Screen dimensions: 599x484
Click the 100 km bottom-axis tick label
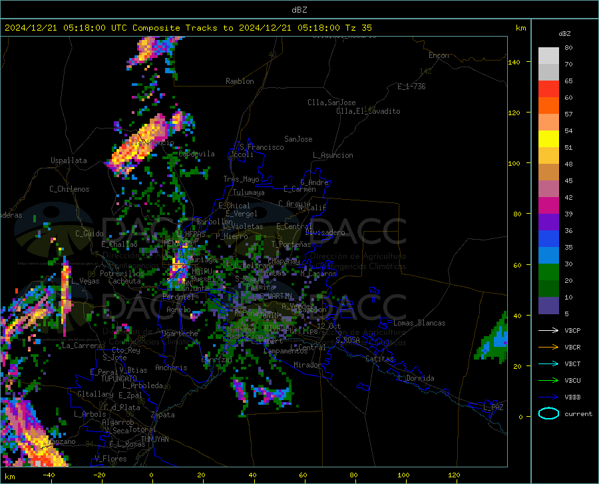[403, 475]
